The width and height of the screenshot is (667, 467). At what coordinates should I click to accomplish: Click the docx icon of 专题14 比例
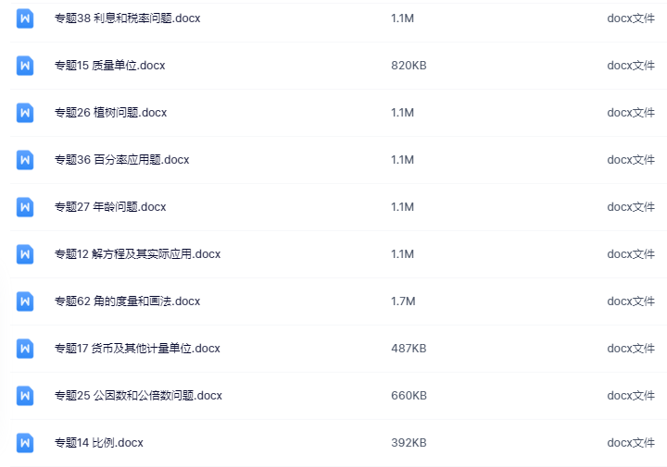click(x=25, y=442)
